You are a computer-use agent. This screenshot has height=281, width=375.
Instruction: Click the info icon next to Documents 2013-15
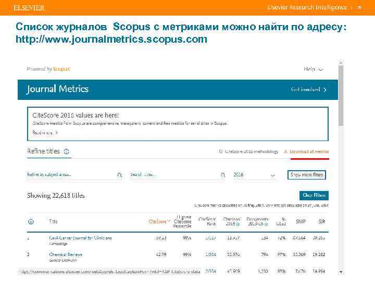266,224
